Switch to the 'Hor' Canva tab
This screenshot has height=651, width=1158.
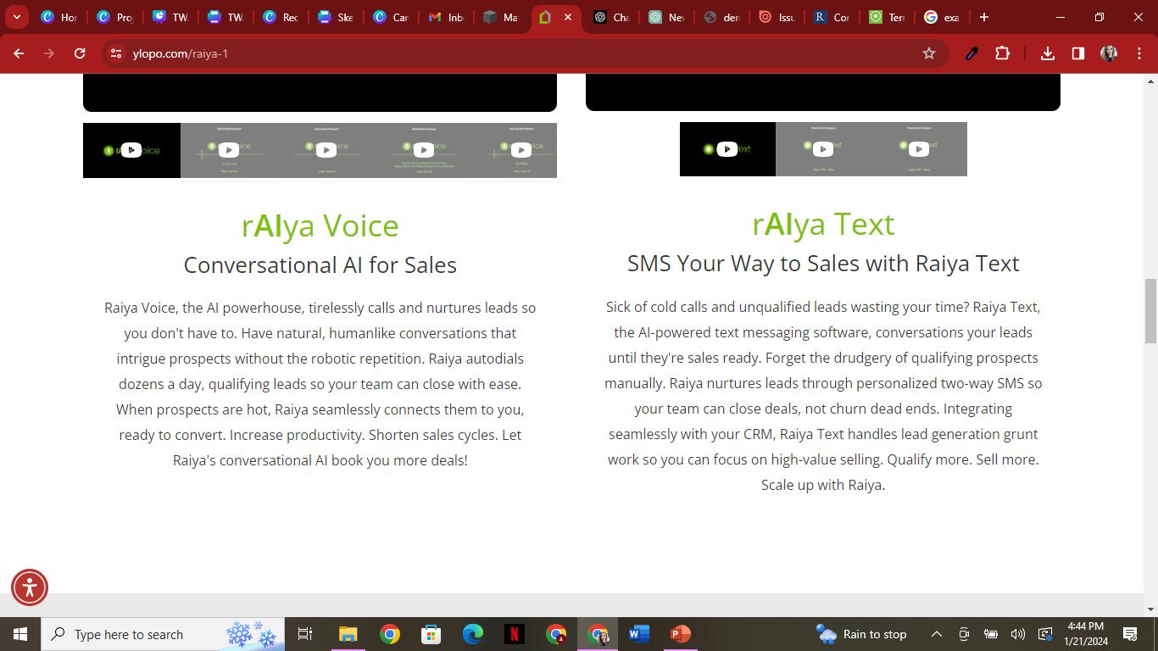[59, 17]
